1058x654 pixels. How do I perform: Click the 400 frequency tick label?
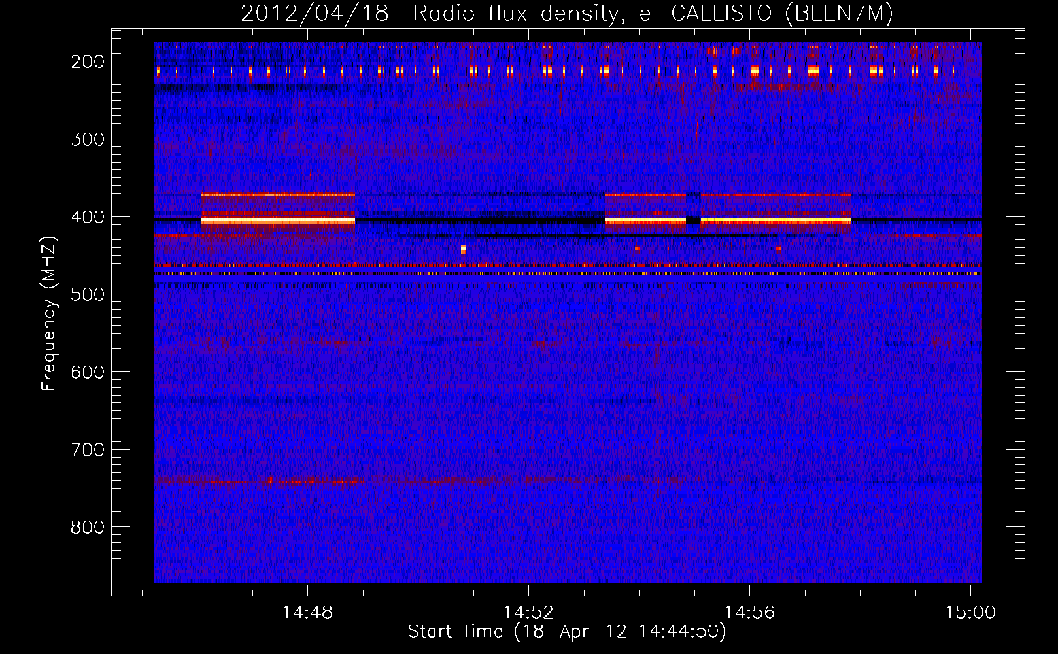point(88,217)
